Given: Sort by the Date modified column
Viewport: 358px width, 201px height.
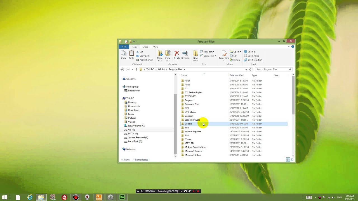Looking at the screenshot, I should 236,75.
